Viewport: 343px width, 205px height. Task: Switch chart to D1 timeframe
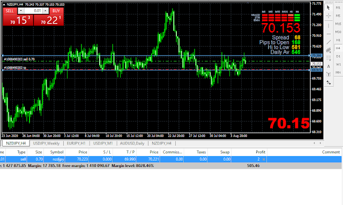click(338, 56)
